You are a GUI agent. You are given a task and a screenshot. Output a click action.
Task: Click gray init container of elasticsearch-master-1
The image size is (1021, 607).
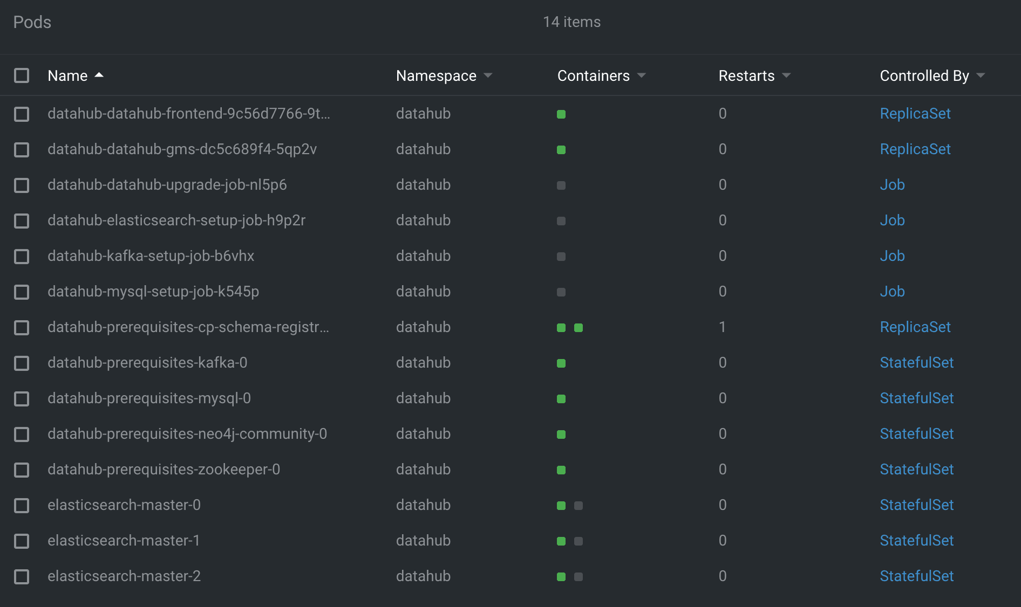pyautogui.click(x=578, y=541)
